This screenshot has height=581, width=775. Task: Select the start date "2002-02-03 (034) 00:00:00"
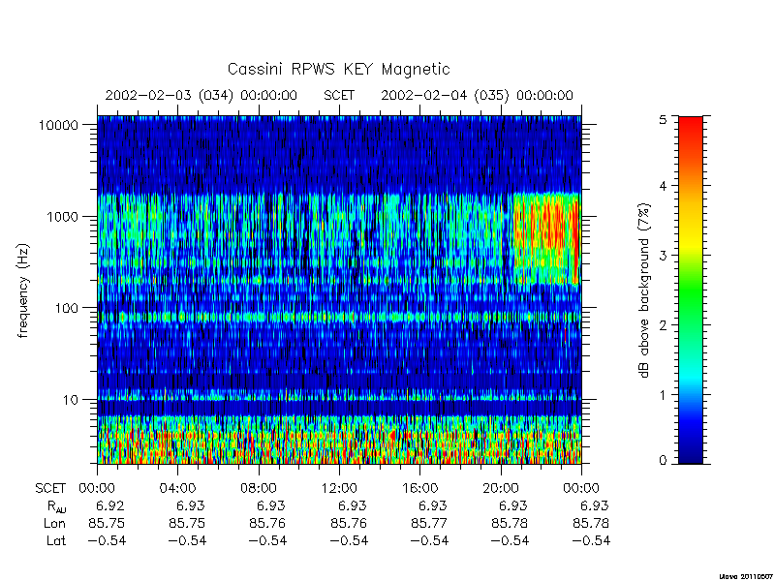201,95
